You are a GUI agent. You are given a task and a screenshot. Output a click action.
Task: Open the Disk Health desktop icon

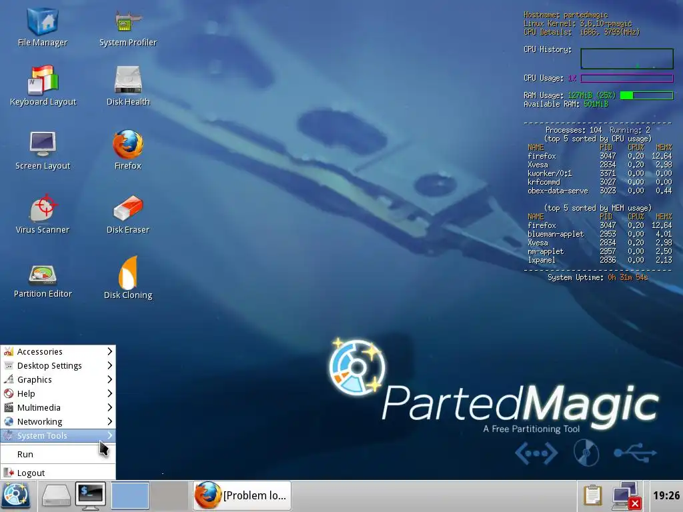click(x=127, y=86)
